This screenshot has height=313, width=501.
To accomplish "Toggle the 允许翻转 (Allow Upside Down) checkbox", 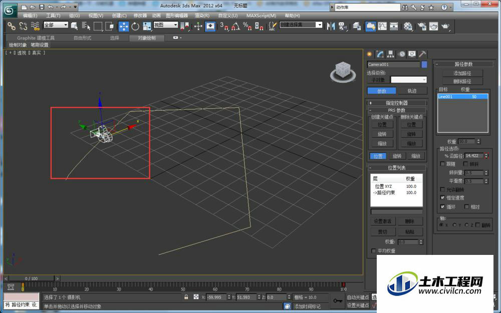I will [442, 189].
